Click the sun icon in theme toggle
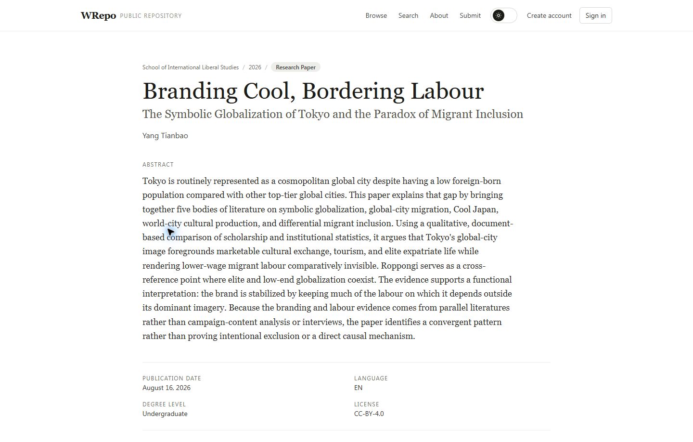This screenshot has height=442, width=693. [499, 15]
